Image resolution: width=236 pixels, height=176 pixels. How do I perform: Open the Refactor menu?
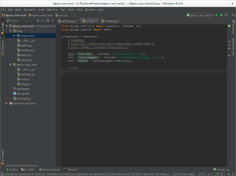point(53,9)
